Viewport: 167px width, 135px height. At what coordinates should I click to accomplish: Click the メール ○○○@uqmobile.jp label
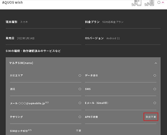(29, 103)
